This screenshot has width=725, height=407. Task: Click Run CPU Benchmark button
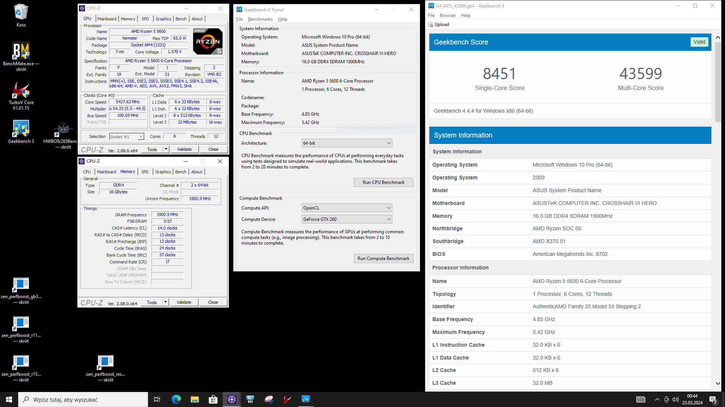click(x=384, y=182)
